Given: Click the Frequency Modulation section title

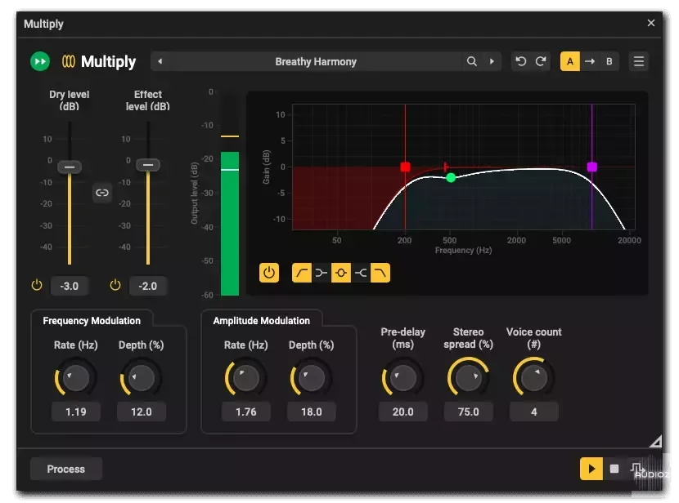Looking at the screenshot, I should point(92,321).
